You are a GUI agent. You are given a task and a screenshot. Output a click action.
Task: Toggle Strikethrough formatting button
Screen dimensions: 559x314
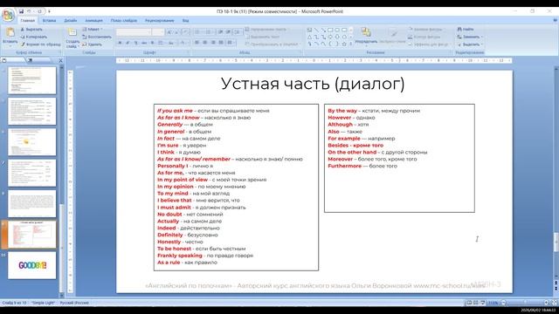(x=144, y=43)
